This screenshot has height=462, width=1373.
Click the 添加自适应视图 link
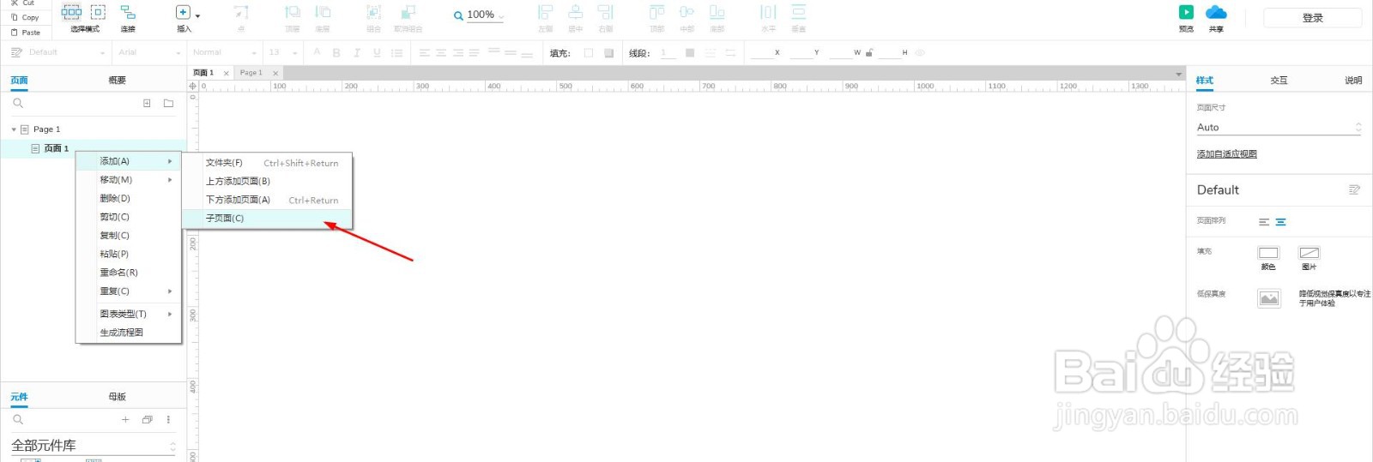pyautogui.click(x=1226, y=154)
